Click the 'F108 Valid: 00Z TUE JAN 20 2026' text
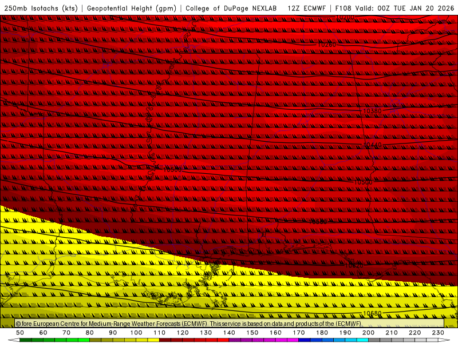The width and height of the screenshot is (458, 343). (394, 8)
